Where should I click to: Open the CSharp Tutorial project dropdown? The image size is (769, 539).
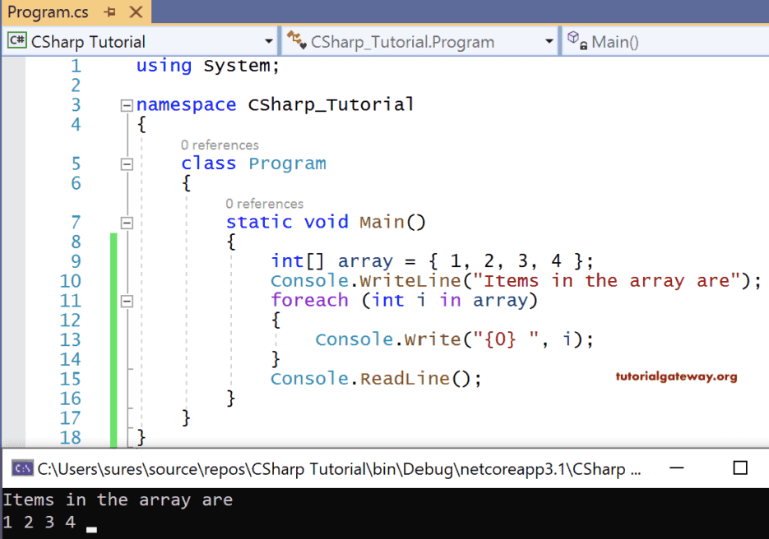pos(268,40)
